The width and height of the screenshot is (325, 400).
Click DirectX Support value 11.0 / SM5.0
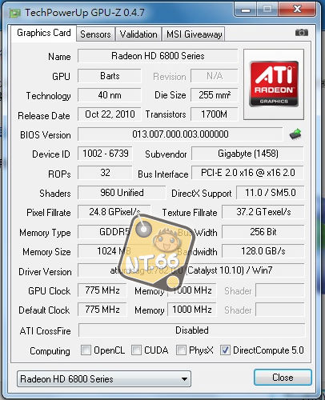[x=271, y=193]
